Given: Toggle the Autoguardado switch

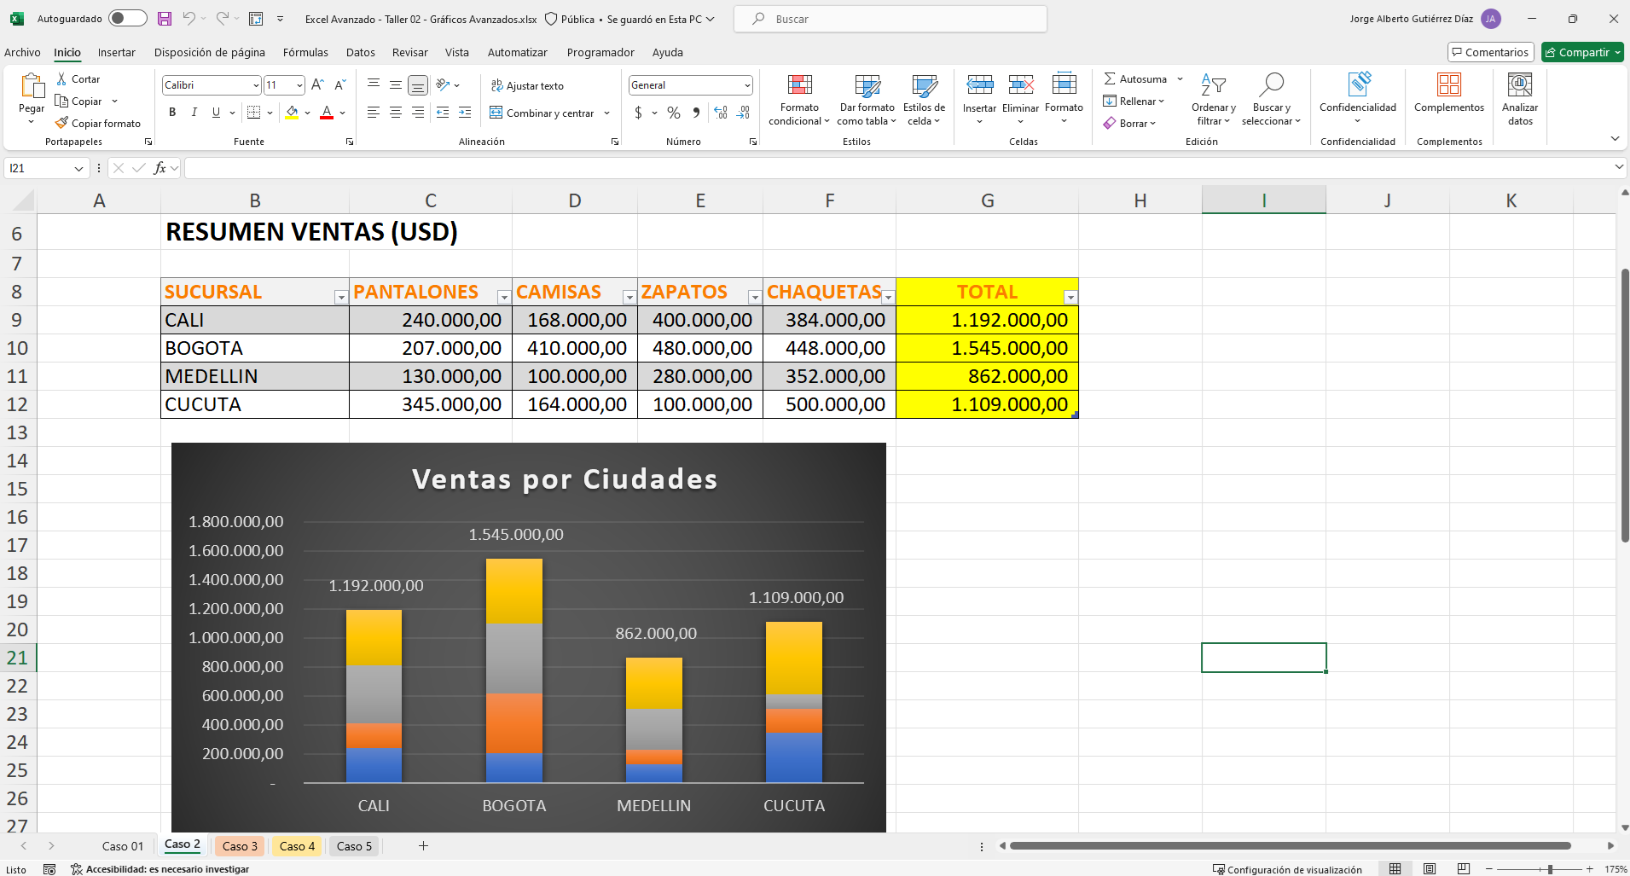Looking at the screenshot, I should point(127,19).
